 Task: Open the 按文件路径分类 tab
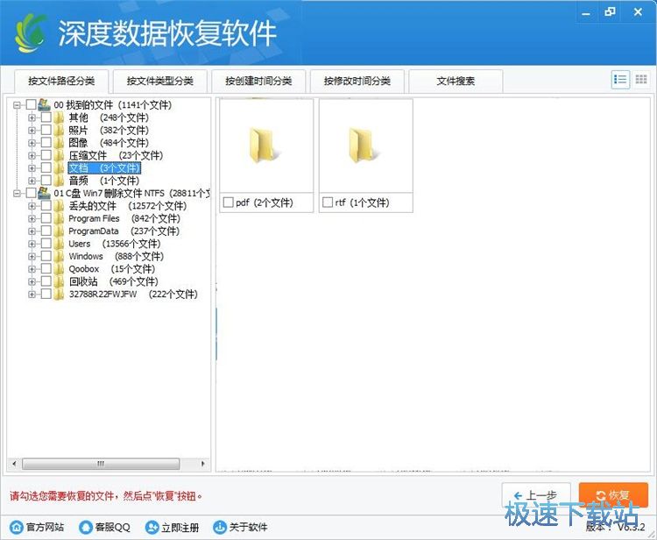click(x=61, y=81)
